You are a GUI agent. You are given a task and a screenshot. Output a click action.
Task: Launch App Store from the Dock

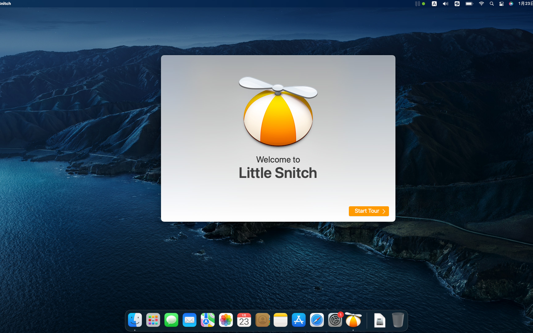click(299, 320)
